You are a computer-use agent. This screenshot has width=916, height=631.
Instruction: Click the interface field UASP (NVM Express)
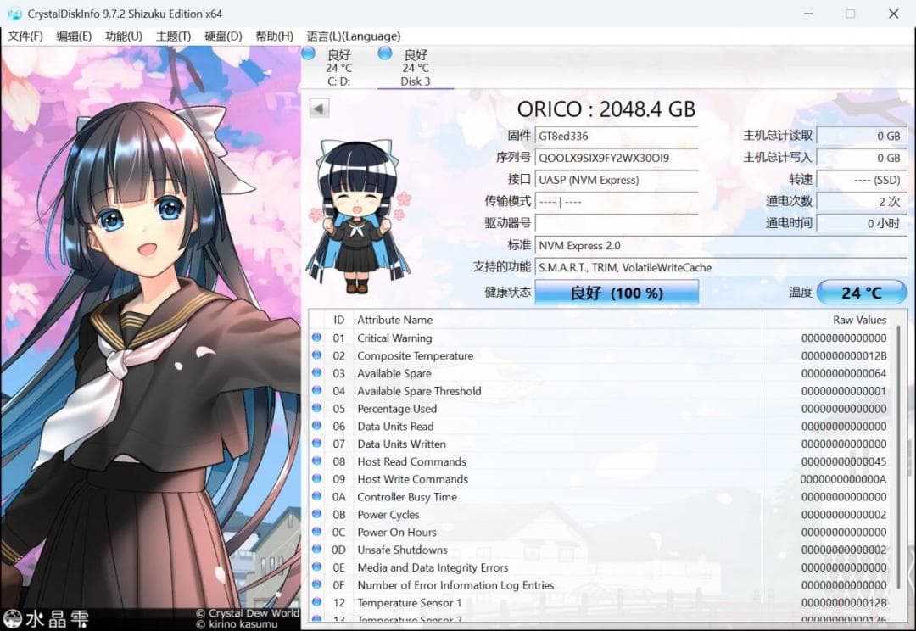(x=617, y=180)
